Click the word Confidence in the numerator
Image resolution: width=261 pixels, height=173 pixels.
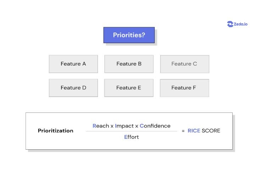click(x=155, y=126)
